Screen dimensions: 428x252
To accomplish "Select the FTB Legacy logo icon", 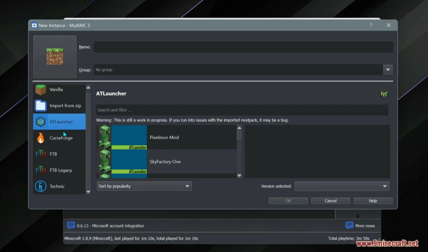I will tap(41, 170).
